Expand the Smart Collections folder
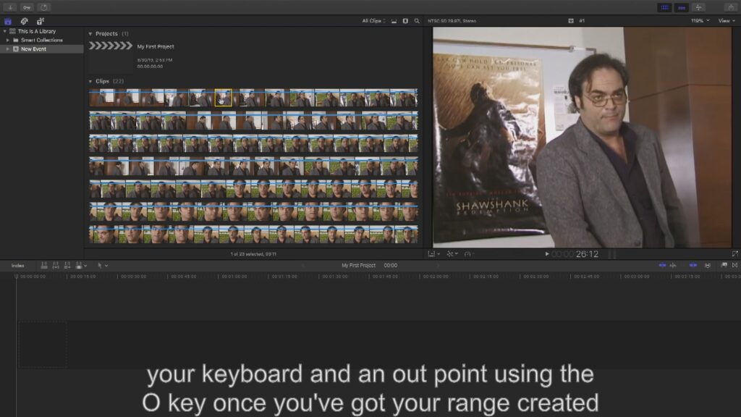741x417 pixels. pos(8,40)
